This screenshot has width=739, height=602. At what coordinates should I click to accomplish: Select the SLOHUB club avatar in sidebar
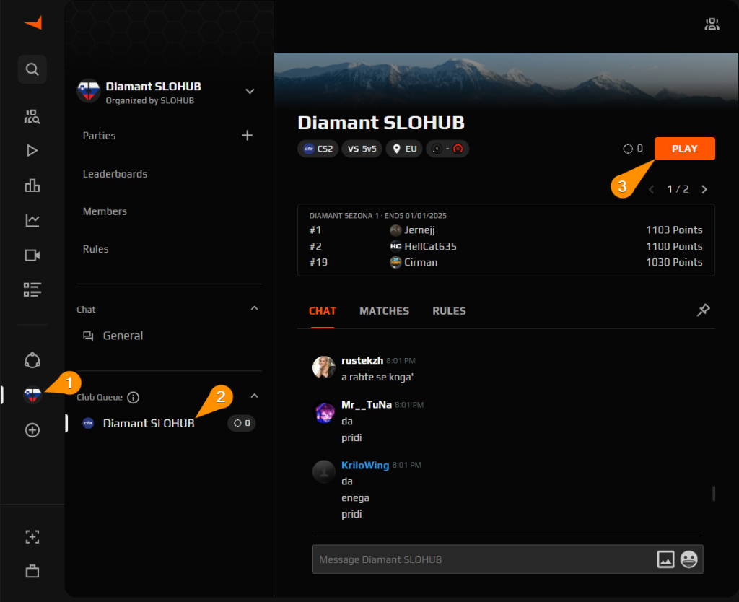coord(32,395)
